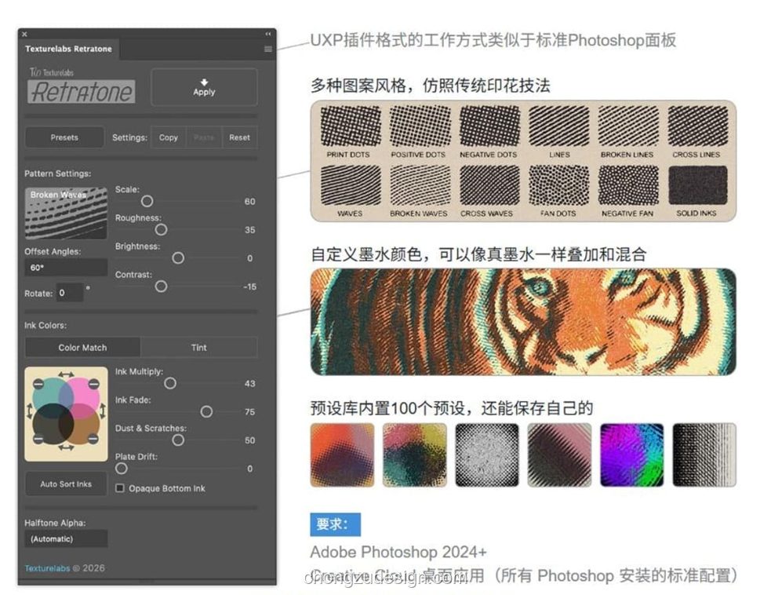Click the Rotate input field
This screenshot has height=595, width=771.
pos(69,292)
